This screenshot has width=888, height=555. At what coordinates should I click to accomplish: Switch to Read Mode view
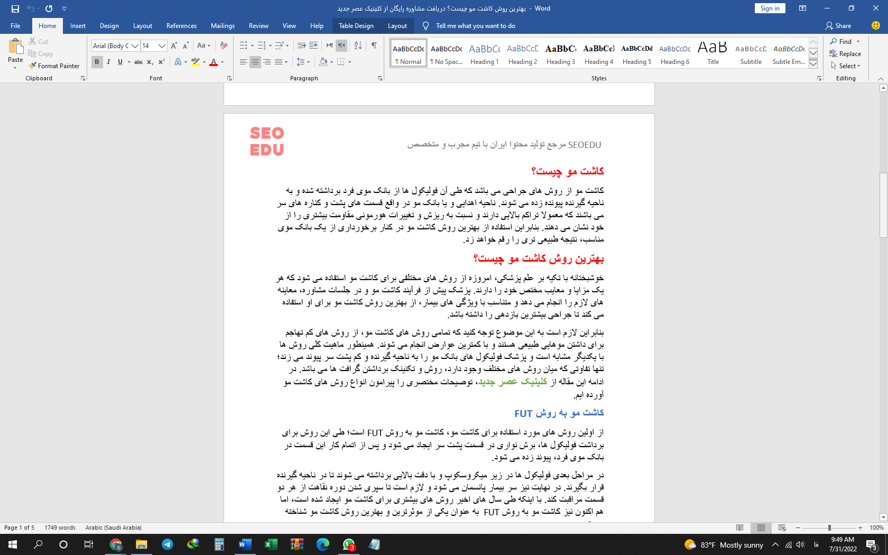[740, 528]
